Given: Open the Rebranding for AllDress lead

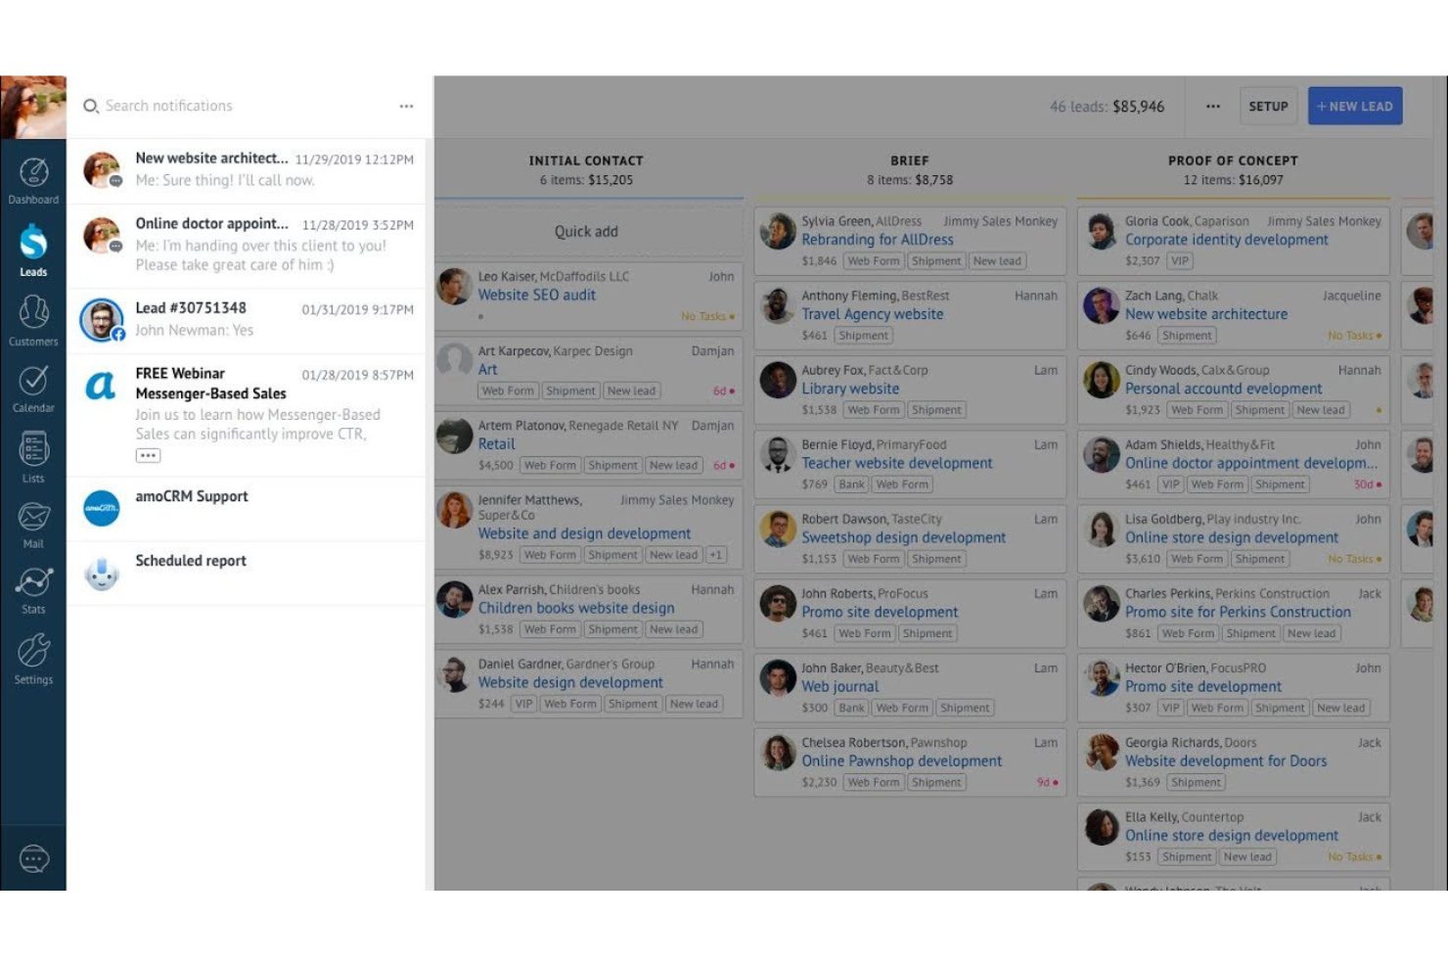Looking at the screenshot, I should [876, 239].
